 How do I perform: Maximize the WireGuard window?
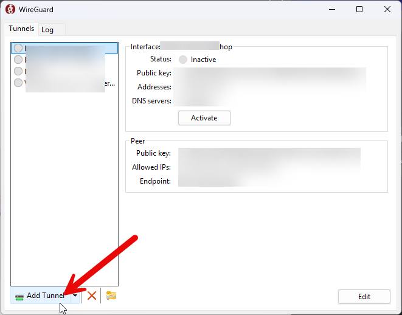[x=359, y=10]
